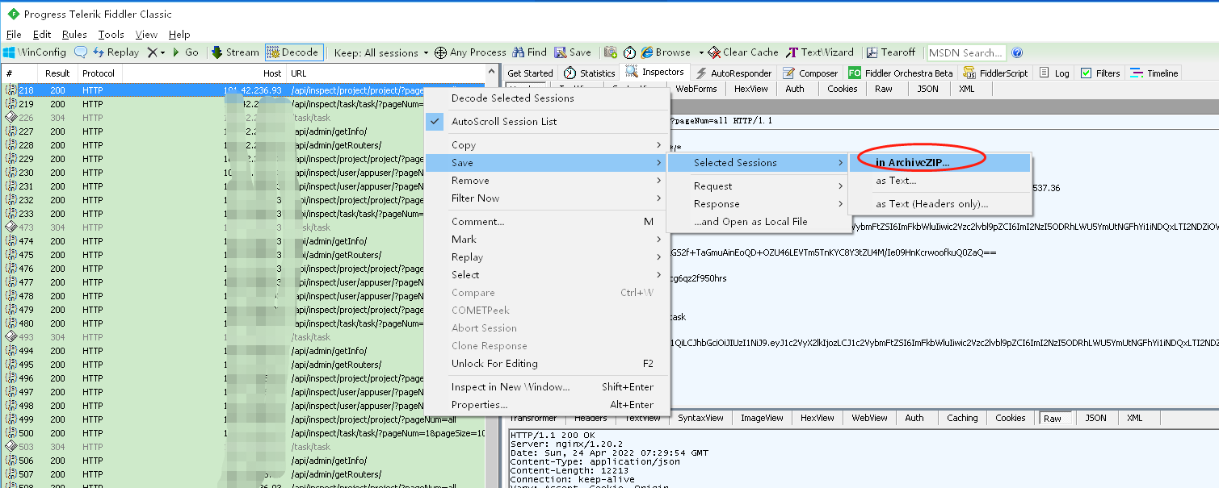Click Decode Selected Sessions menu item
Viewport: 1219px width, 488px height.
(547, 98)
